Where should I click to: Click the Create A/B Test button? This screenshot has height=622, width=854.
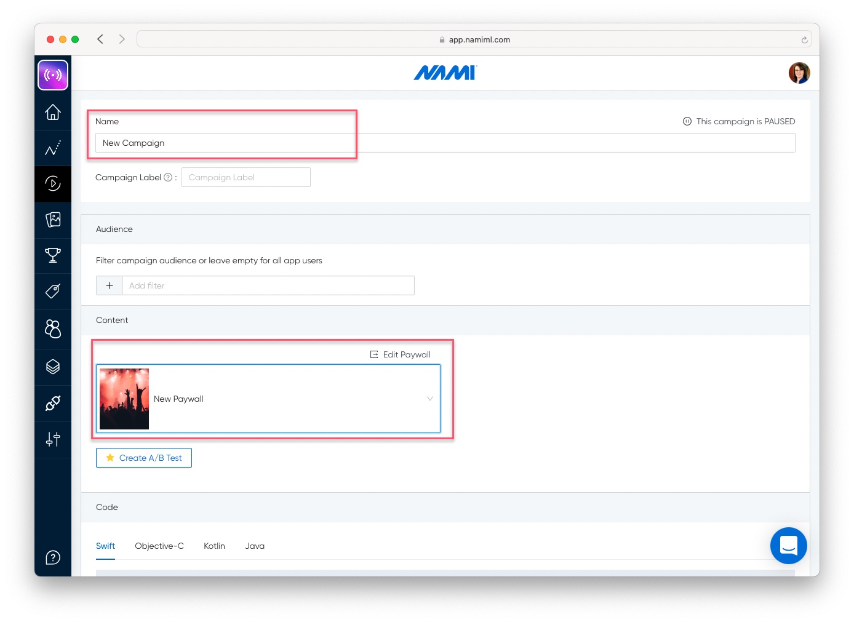(x=144, y=458)
